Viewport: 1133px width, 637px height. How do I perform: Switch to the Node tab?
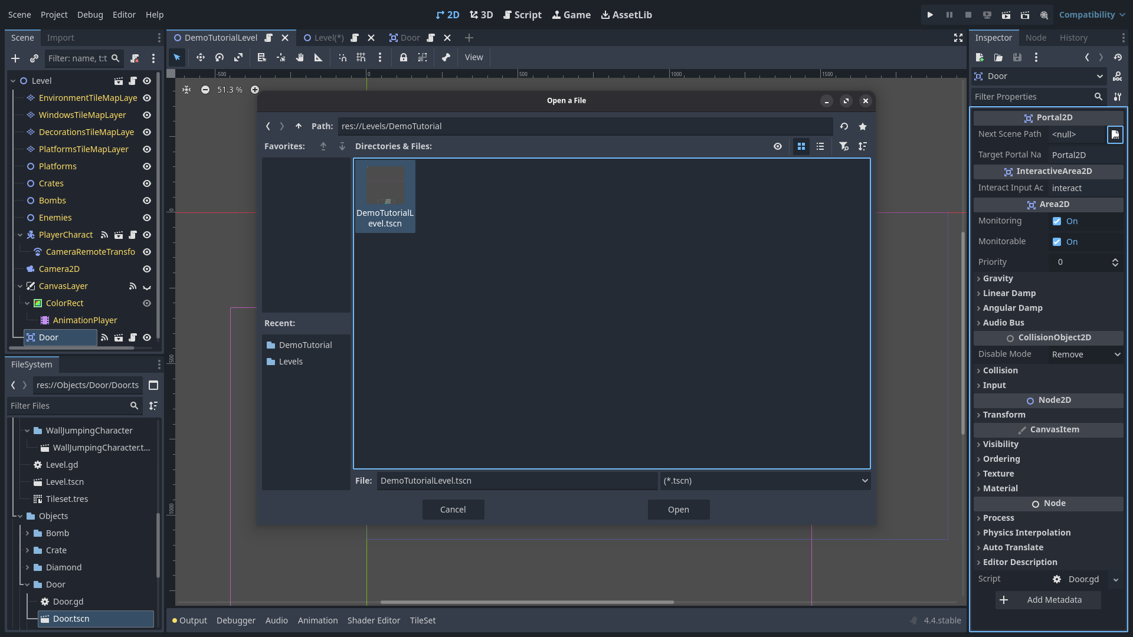pos(1036,38)
